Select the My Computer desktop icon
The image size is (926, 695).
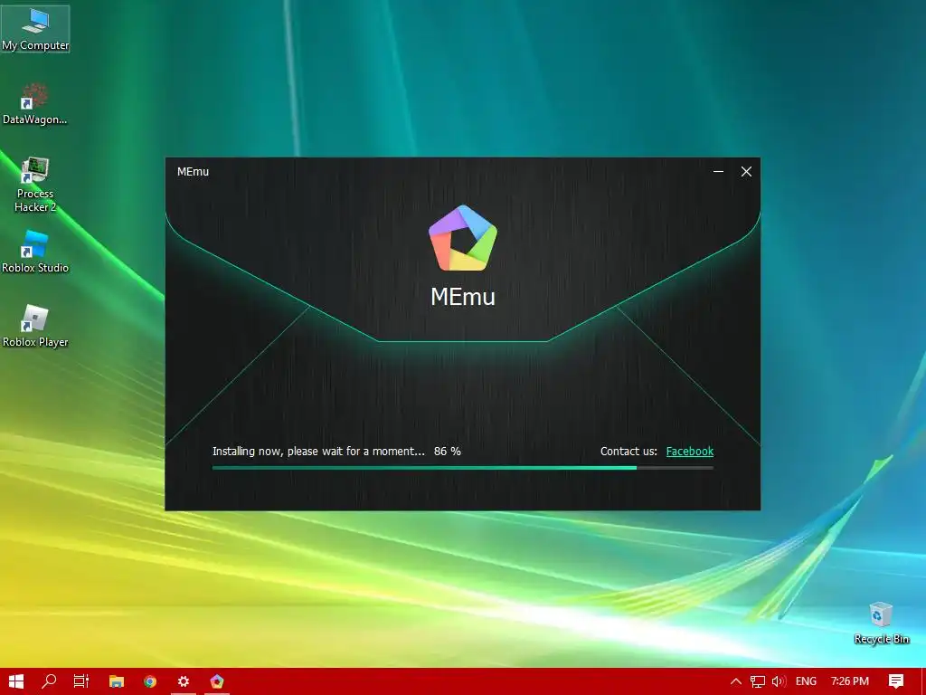[35, 29]
